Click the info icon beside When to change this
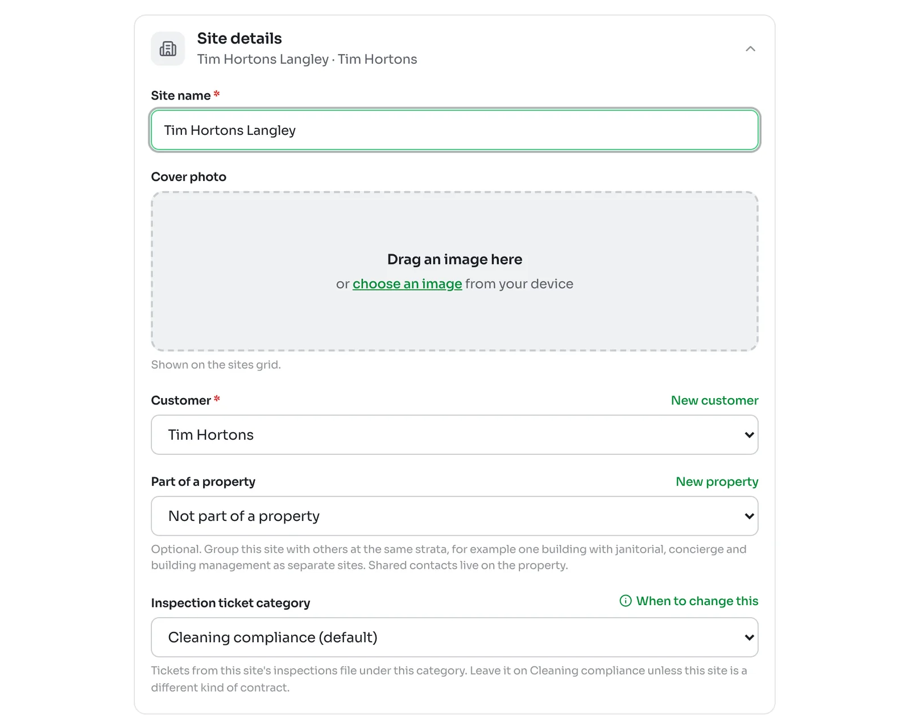The height and width of the screenshot is (728, 910). coord(626,601)
